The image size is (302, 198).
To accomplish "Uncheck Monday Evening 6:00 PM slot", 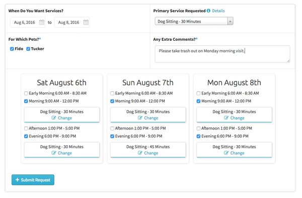I will (x=198, y=136).
